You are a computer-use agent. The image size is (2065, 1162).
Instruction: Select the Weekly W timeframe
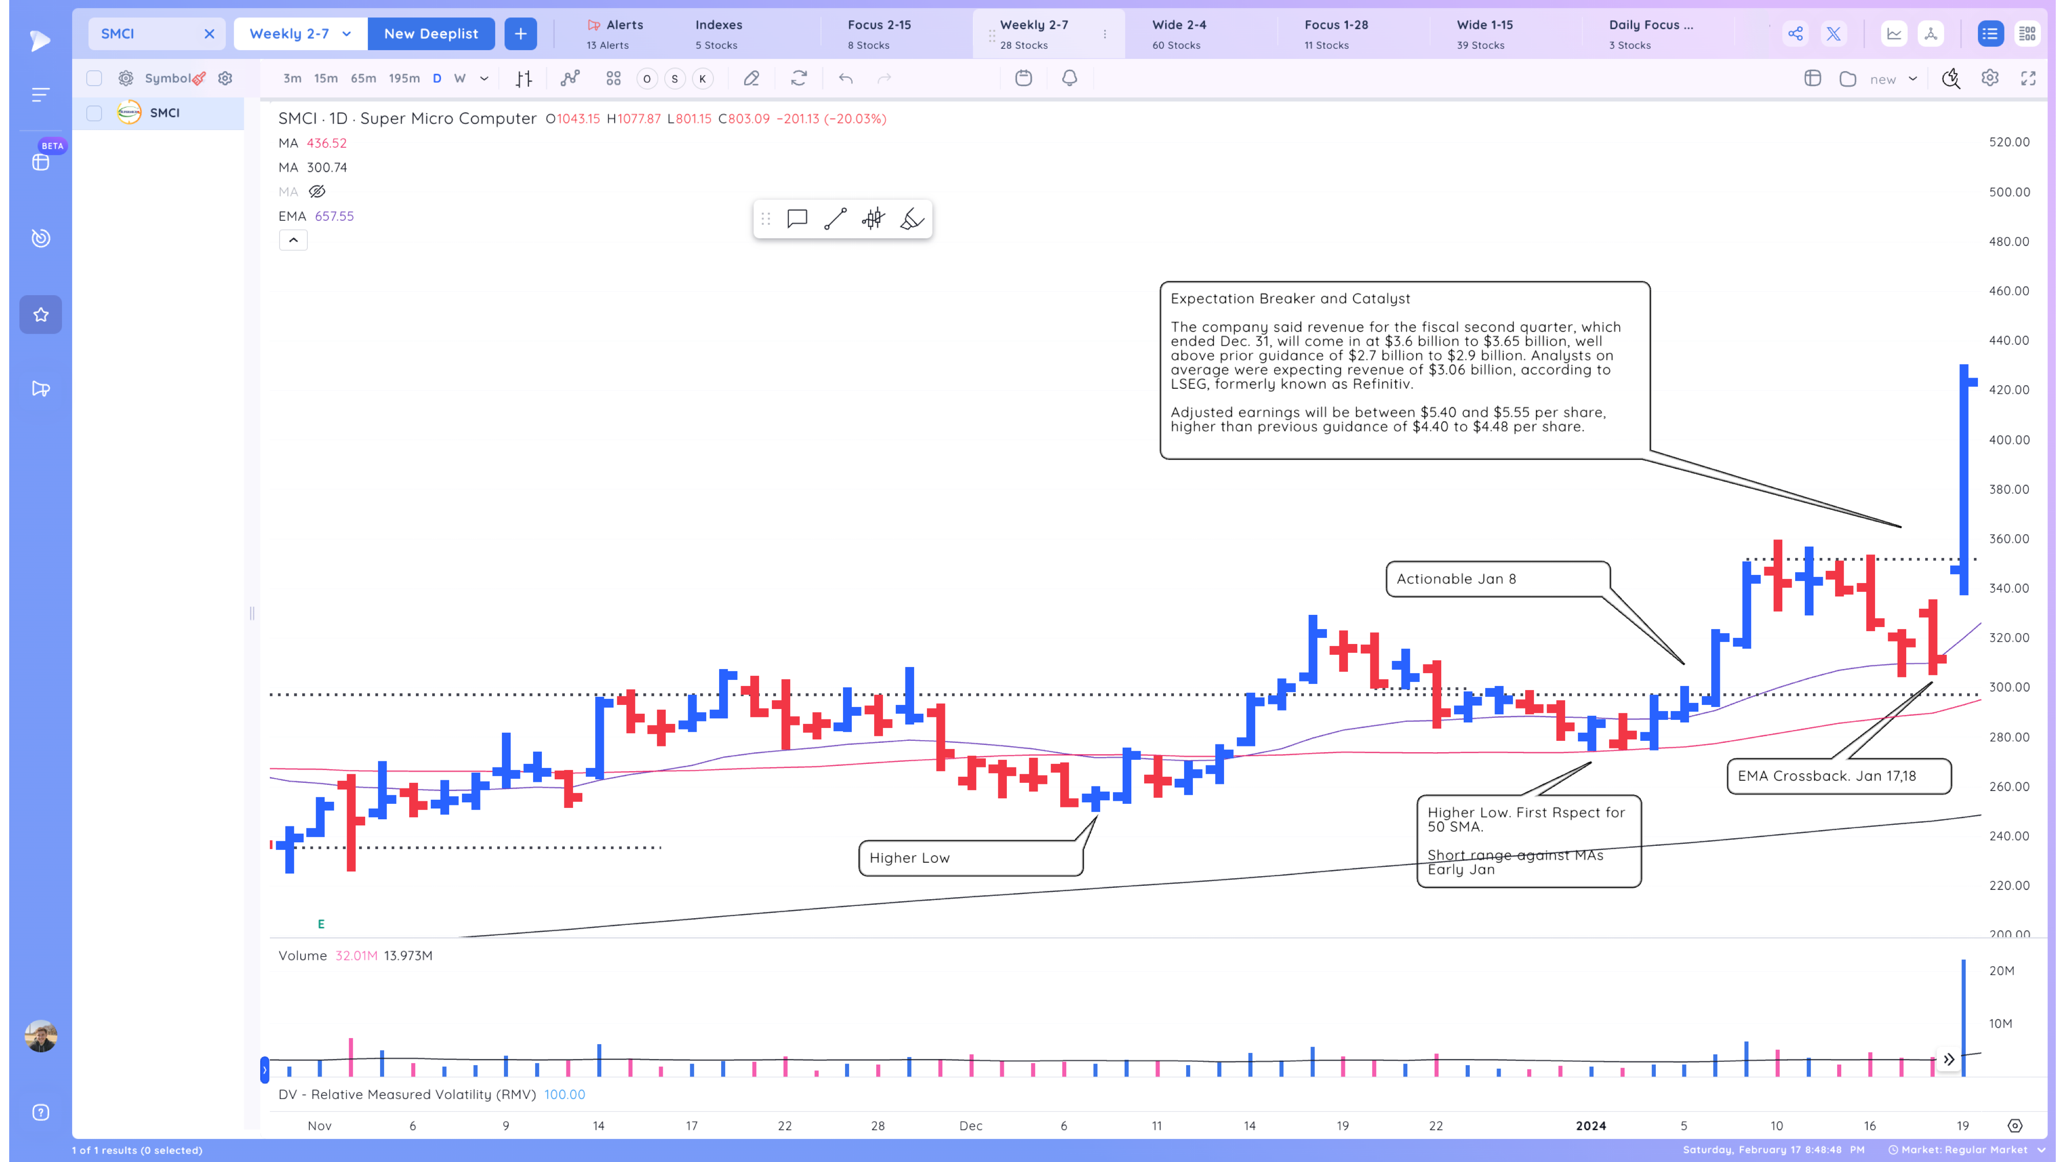(x=460, y=78)
